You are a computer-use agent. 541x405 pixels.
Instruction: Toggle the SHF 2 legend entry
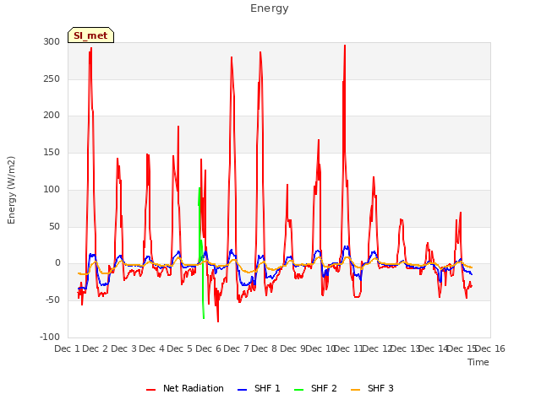(x=315, y=388)
